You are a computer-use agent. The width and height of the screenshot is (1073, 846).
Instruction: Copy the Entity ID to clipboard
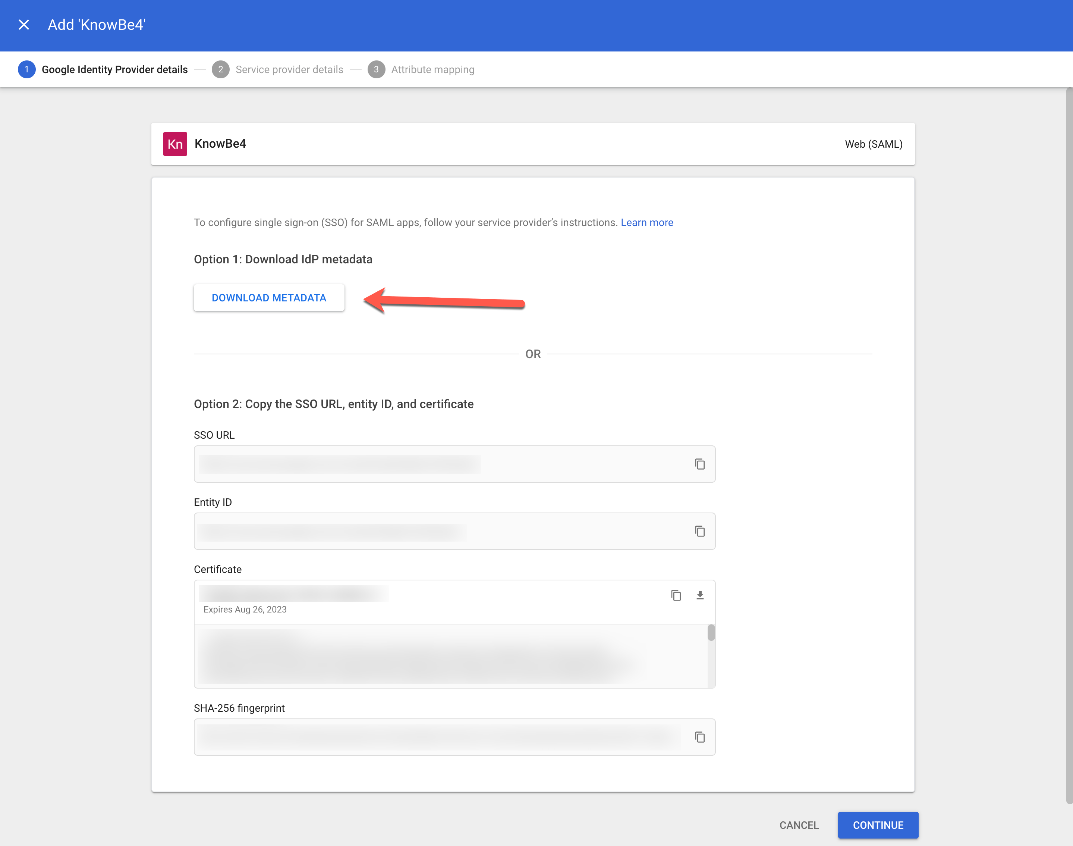pos(700,531)
